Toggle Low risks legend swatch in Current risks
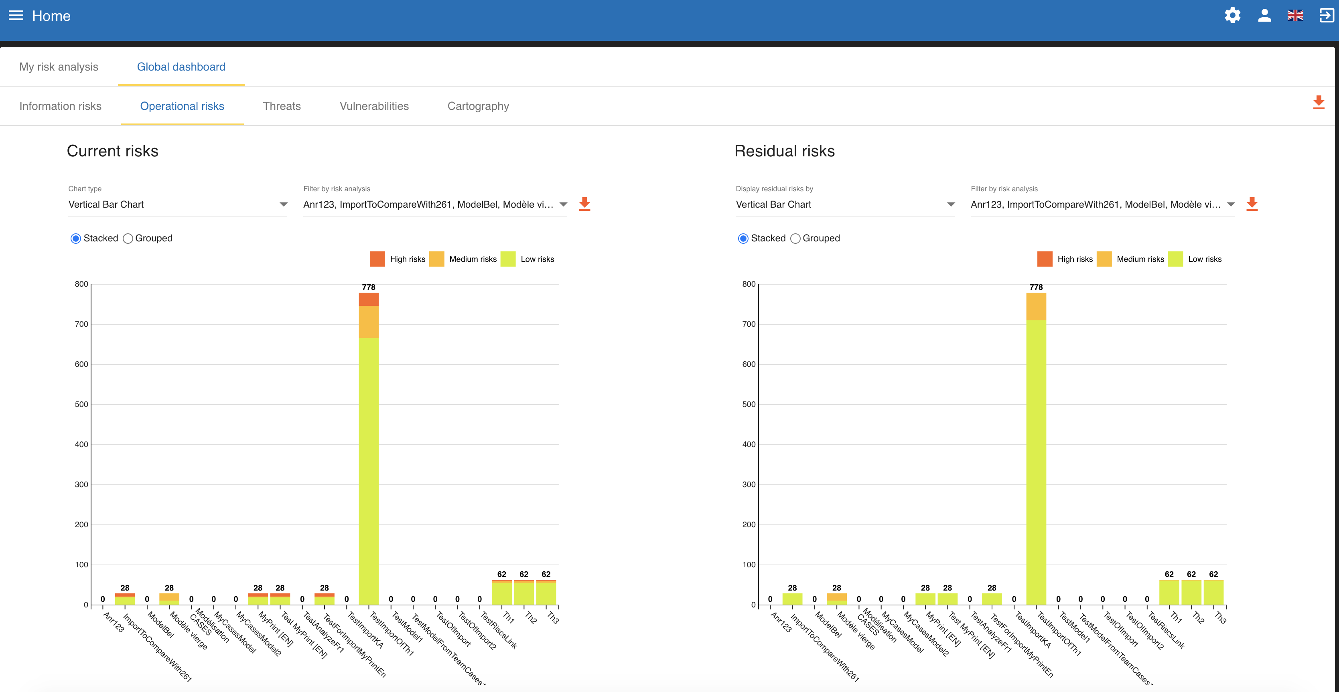This screenshot has height=692, width=1339. point(508,259)
